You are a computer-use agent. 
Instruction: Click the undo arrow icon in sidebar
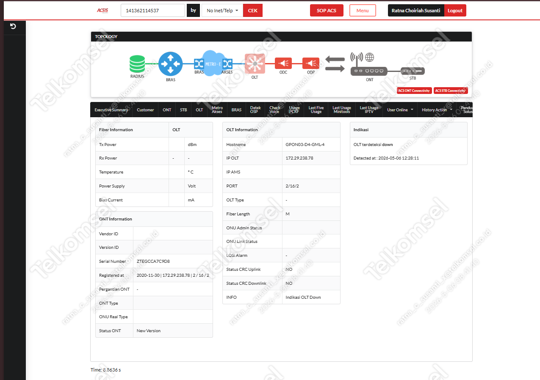click(13, 26)
